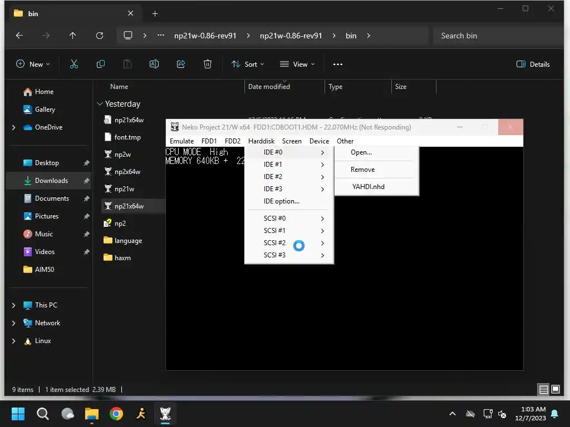Click the Rename icon in Explorer toolbar

154,64
